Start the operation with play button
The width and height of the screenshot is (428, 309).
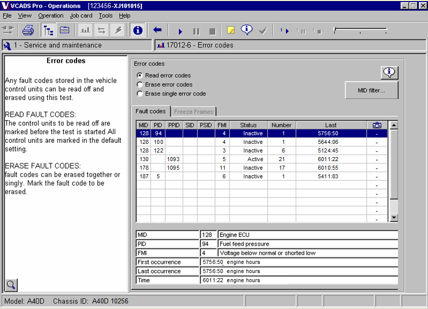[x=180, y=31]
